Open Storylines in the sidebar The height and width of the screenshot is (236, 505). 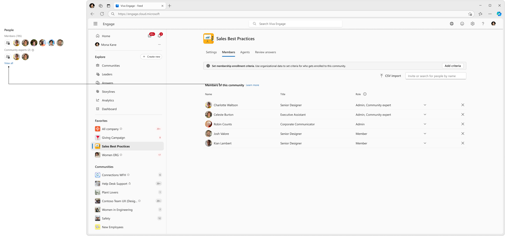point(108,91)
